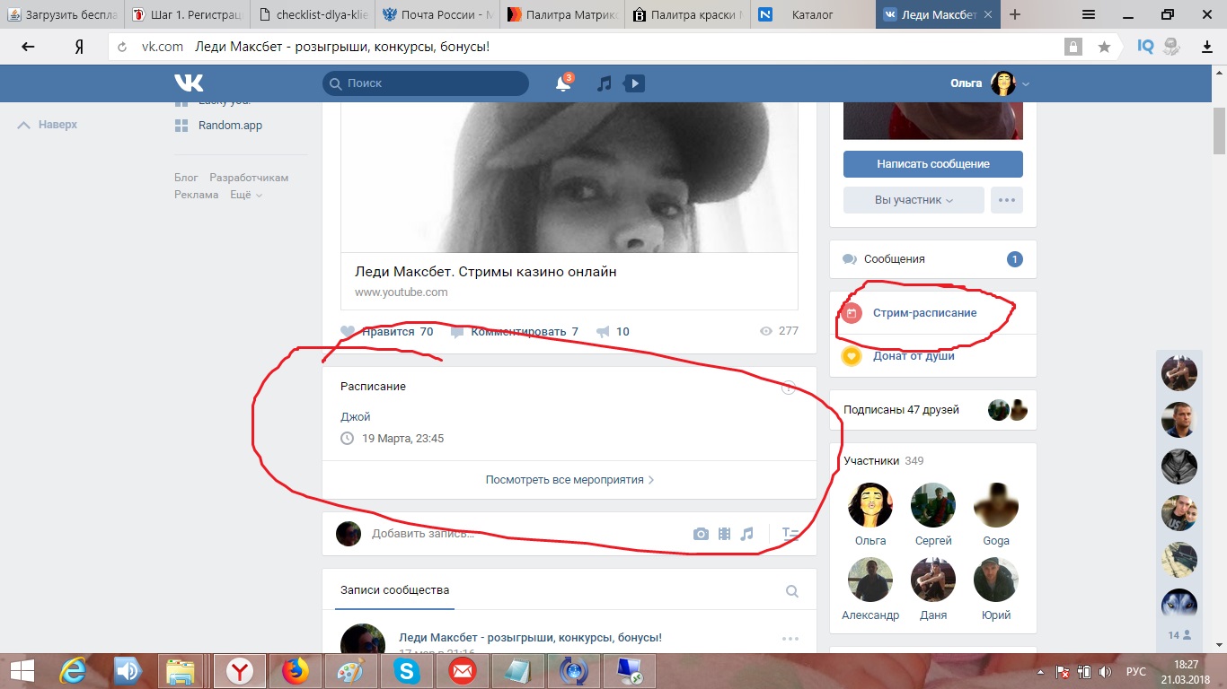The image size is (1227, 689).
Task: Open article editor icon in post box
Action: pos(790,534)
